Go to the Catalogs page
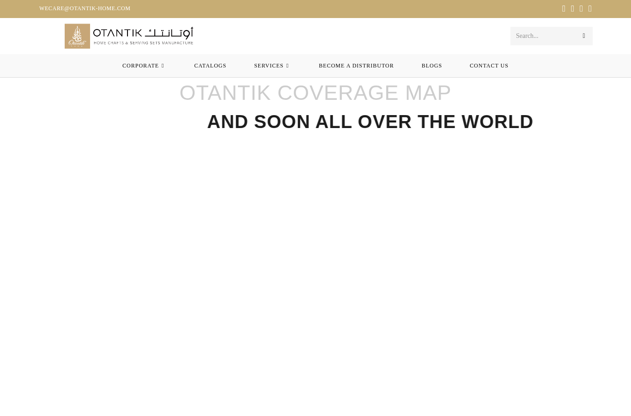Viewport: 631px width, 416px height. click(210, 66)
